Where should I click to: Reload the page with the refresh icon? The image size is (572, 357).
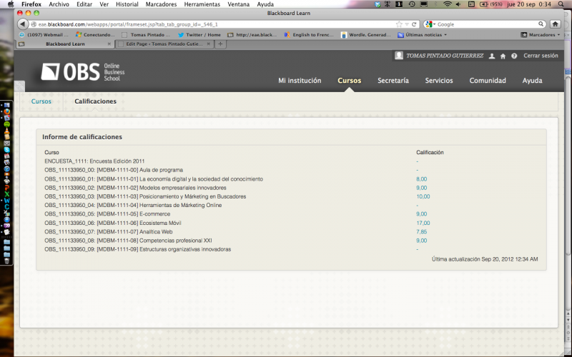coord(415,24)
